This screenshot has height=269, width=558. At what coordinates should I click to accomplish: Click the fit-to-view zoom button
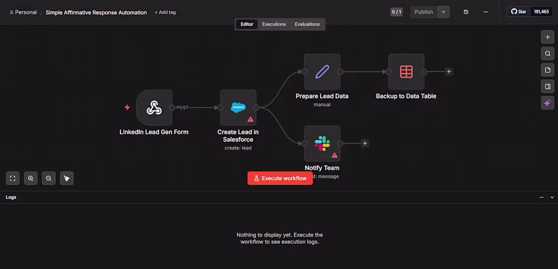(13, 178)
